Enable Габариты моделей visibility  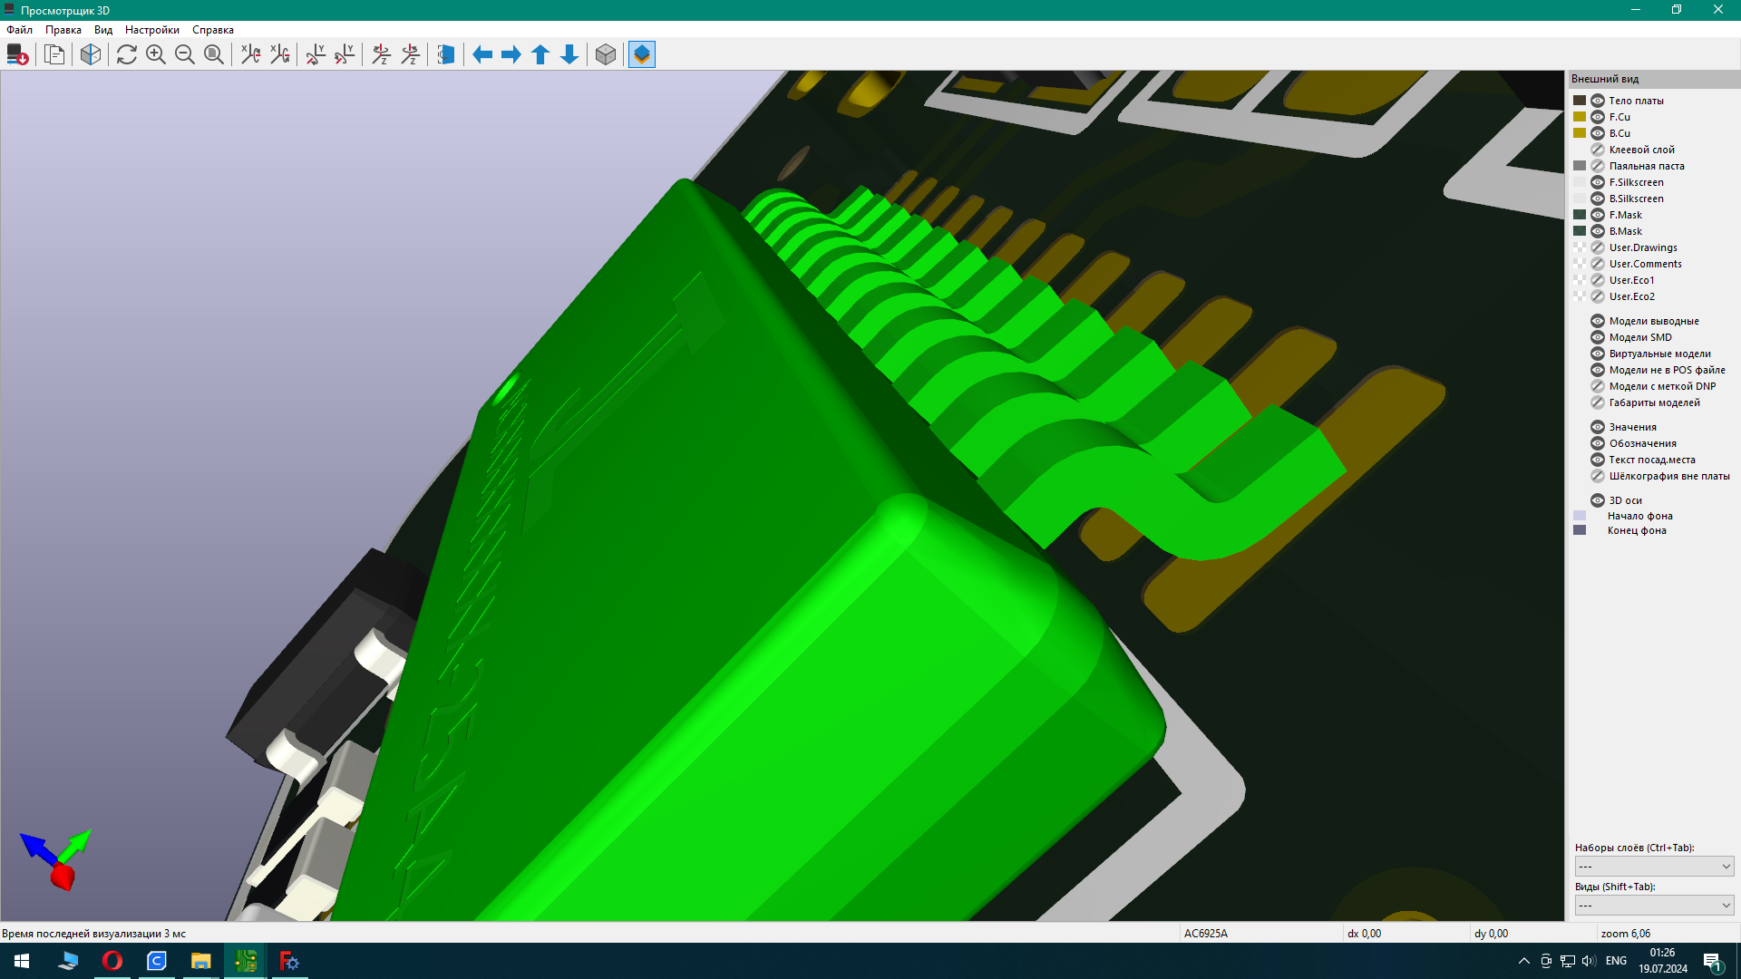coord(1598,402)
